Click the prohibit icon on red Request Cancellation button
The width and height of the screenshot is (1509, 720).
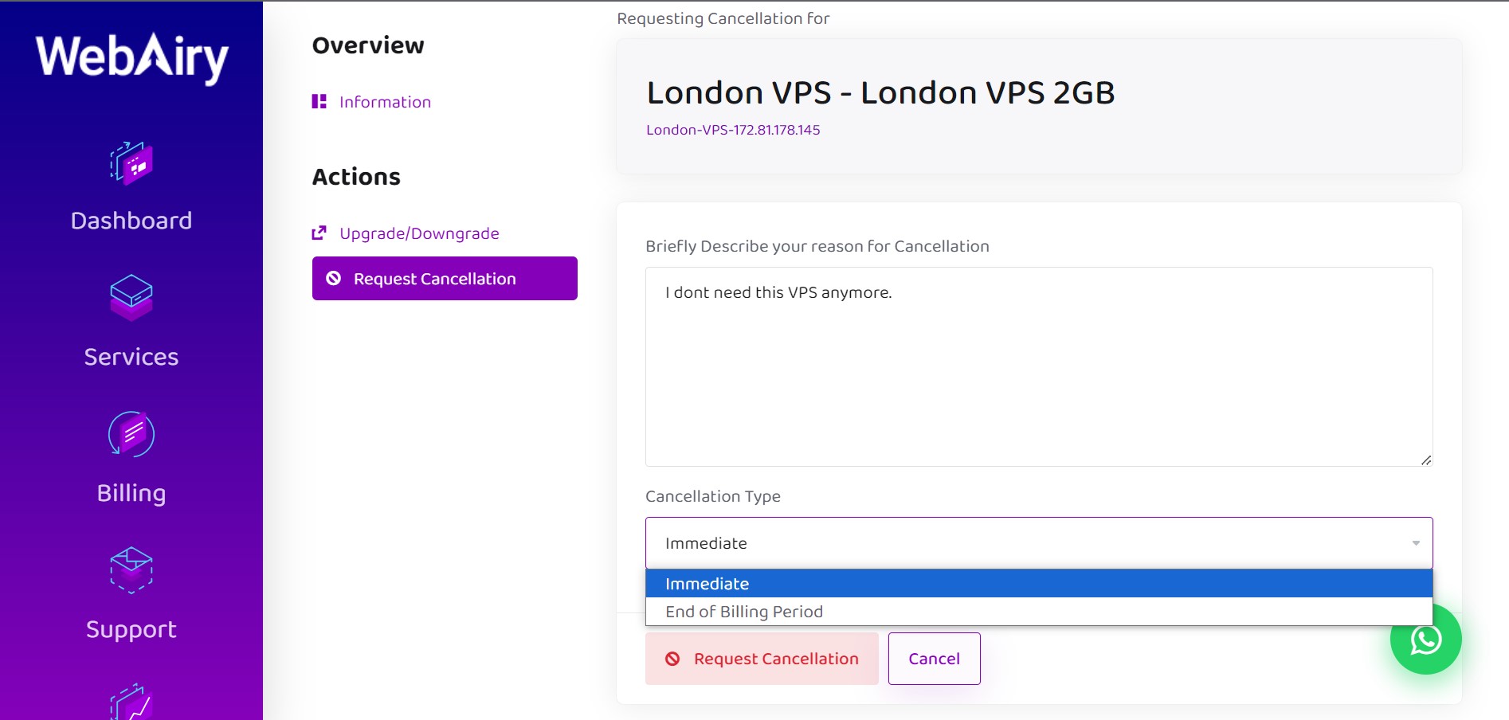click(672, 659)
